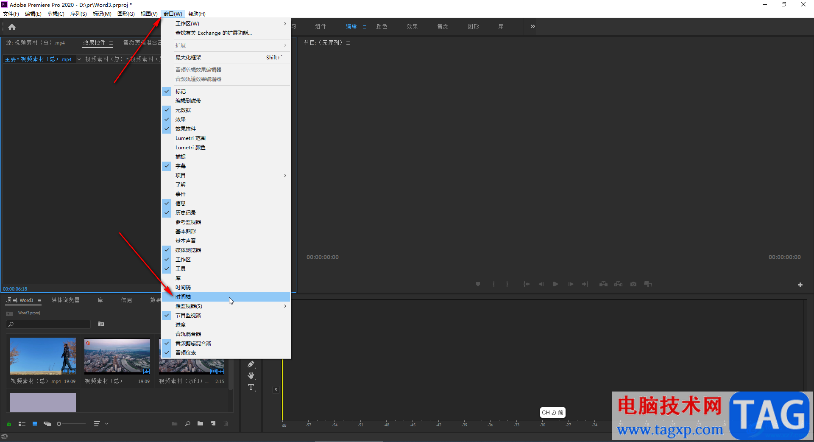Delete selected item with trash icon

pyautogui.click(x=226, y=424)
